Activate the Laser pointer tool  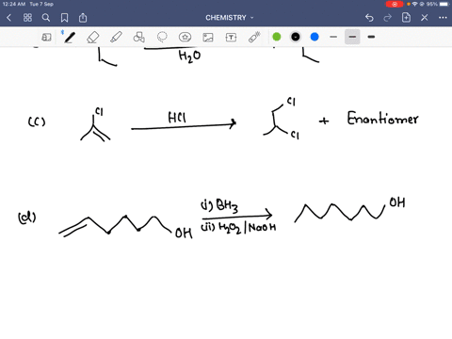click(x=254, y=37)
